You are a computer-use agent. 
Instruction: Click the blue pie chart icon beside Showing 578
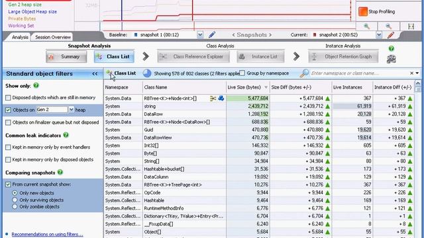click(147, 73)
